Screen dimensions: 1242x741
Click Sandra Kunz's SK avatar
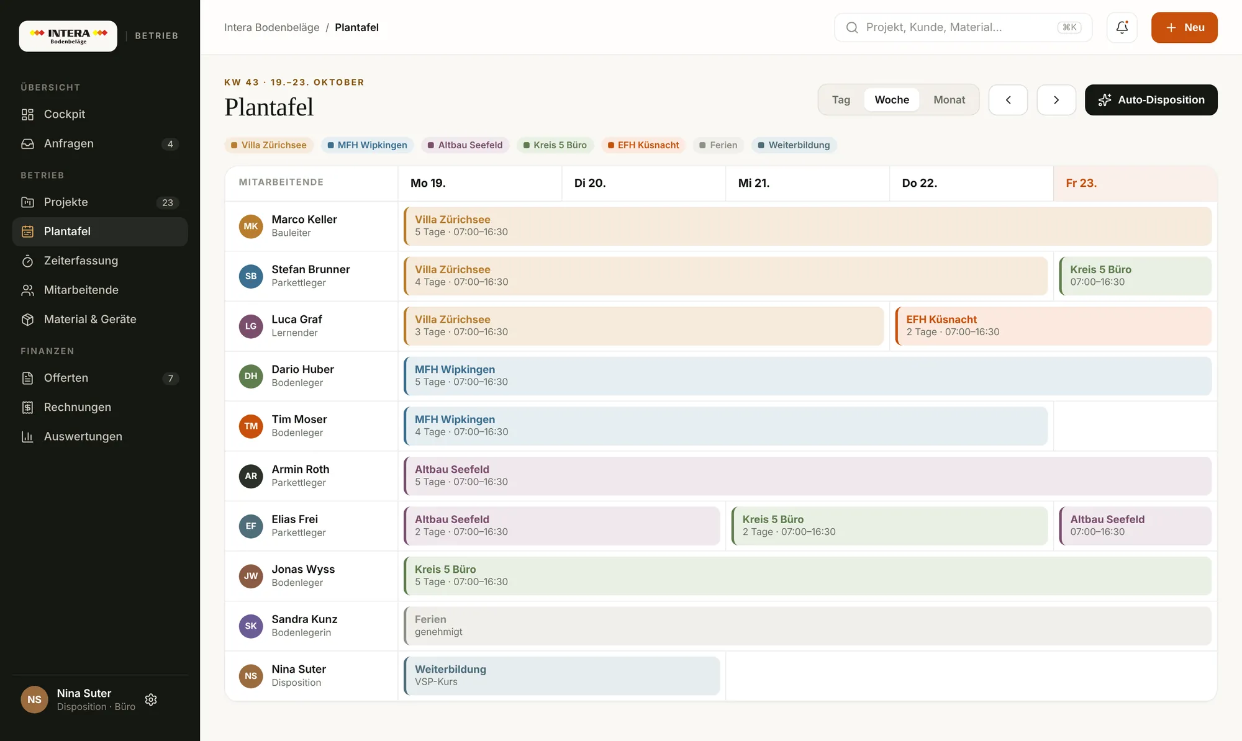coord(251,626)
